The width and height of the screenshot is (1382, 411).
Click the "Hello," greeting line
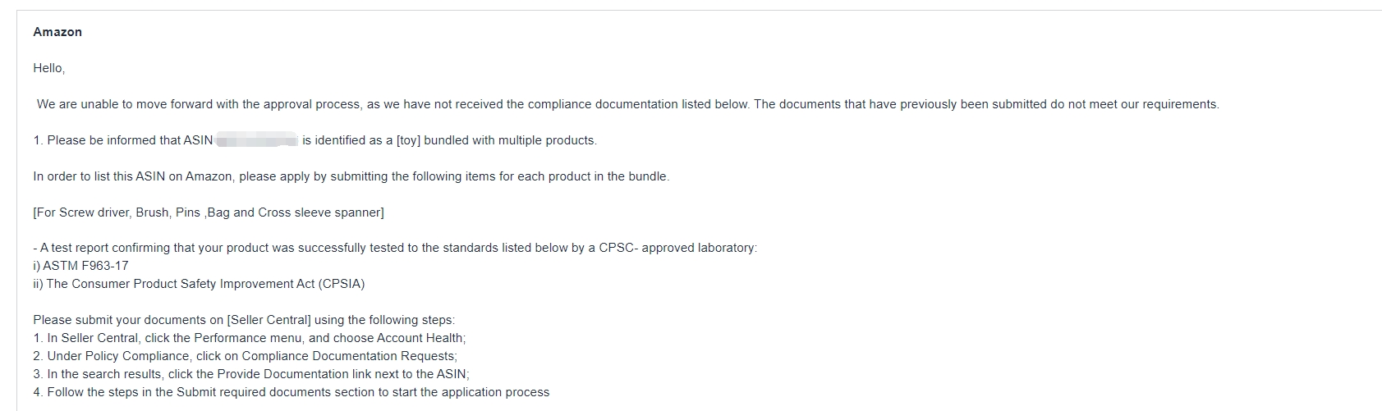(49, 68)
